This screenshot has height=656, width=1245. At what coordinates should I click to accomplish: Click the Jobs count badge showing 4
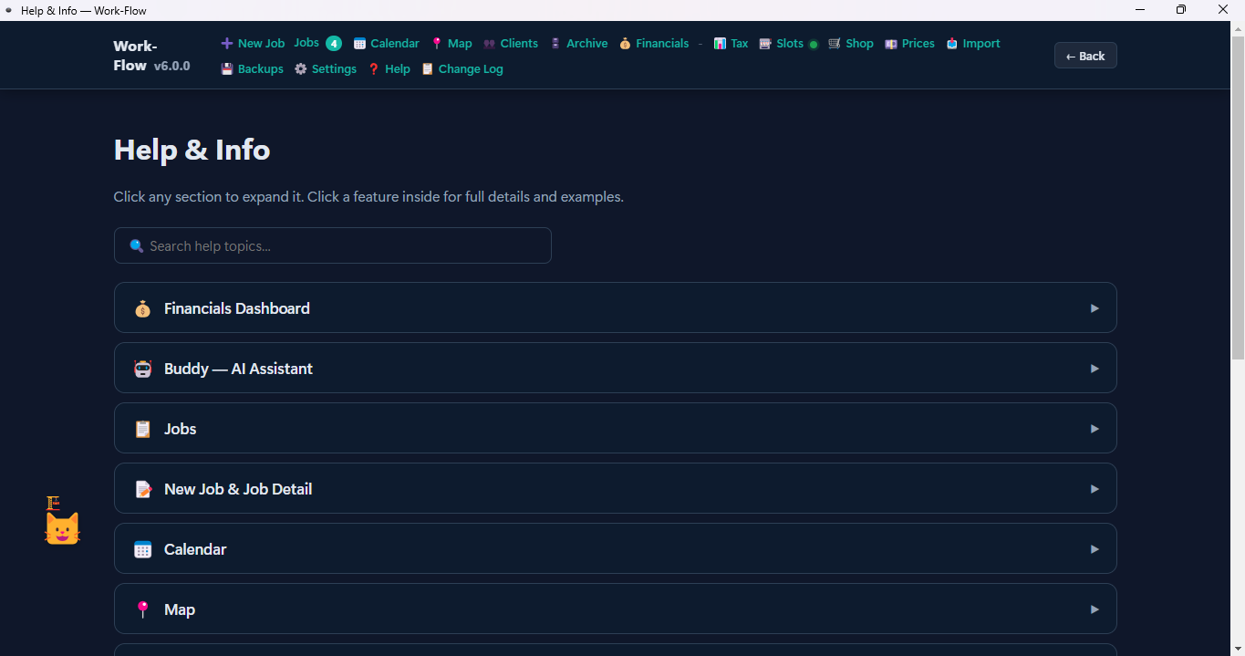pyautogui.click(x=334, y=43)
